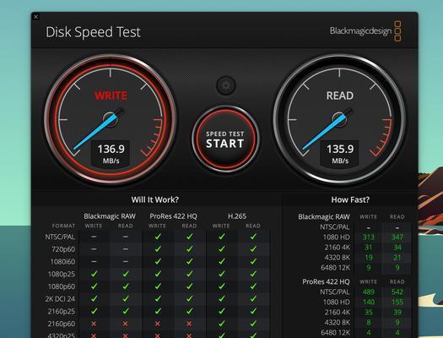The image size is (443, 338).
Task: Click Blackmagic RAW 1080 HD write value 313
Action: 369,237
